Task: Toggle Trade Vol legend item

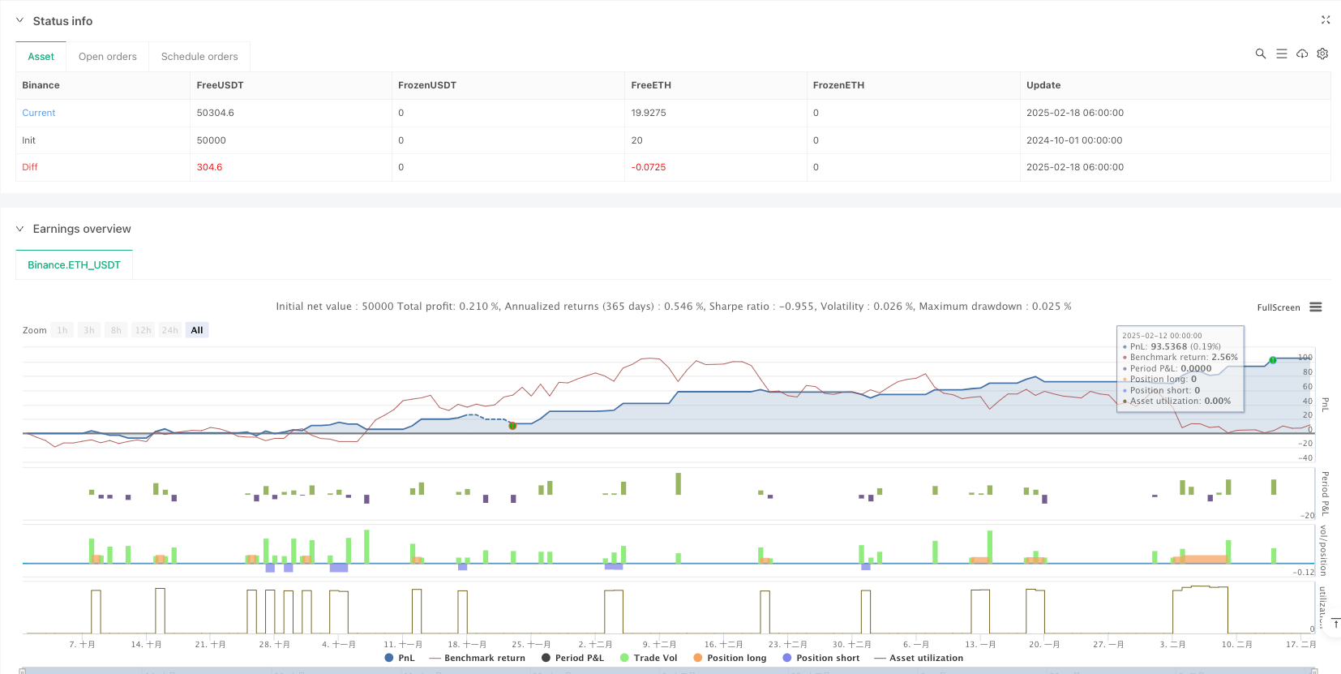Action: click(x=648, y=658)
